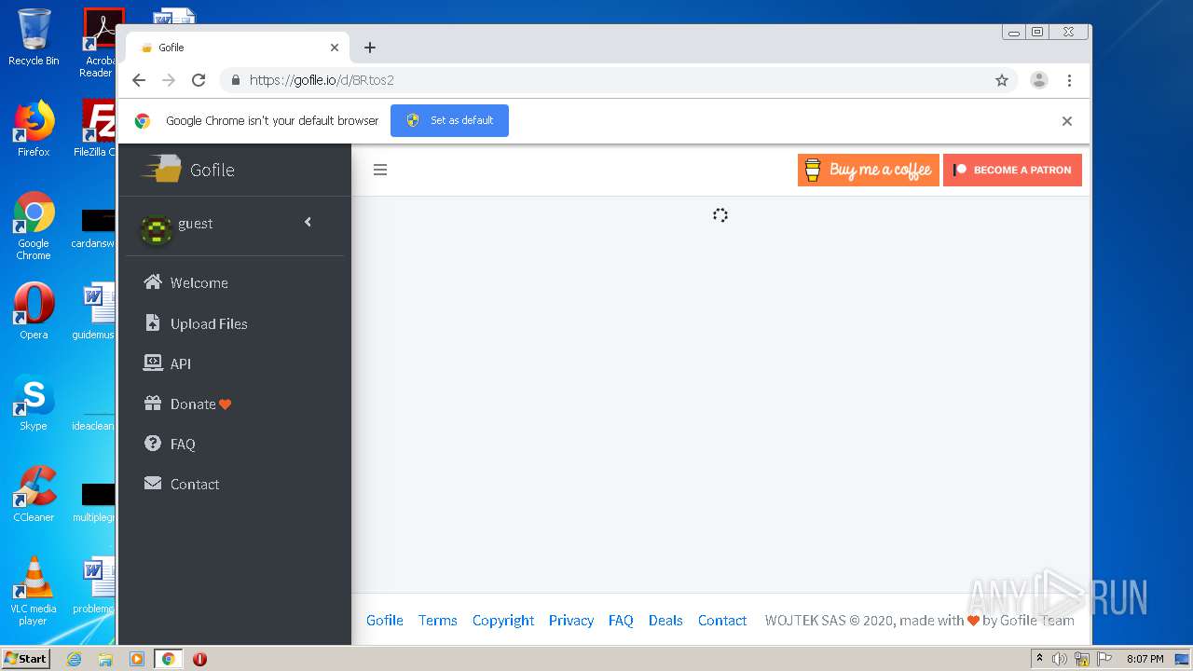
Task: Open the Chrome profile avatar
Action: pos(1039,80)
